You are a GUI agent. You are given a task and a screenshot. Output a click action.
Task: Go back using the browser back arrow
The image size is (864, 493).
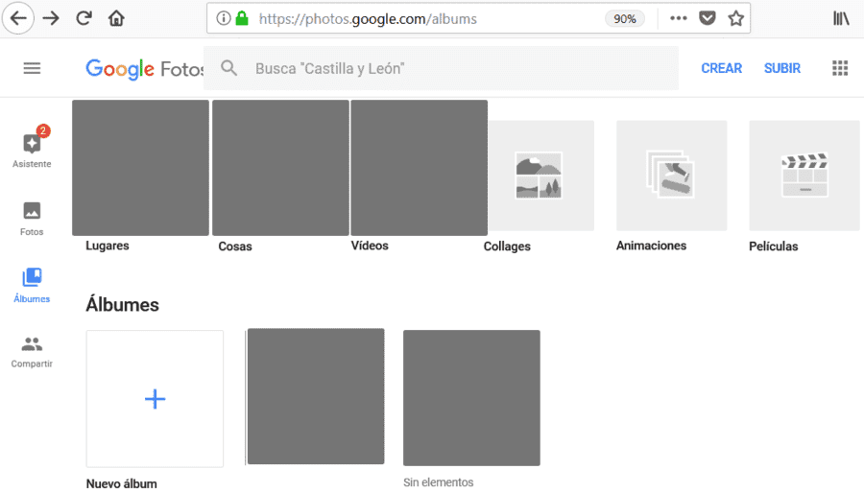18,18
